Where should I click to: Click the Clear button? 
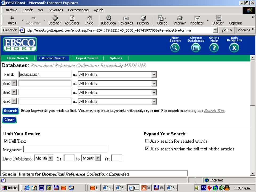[x=9, y=120]
